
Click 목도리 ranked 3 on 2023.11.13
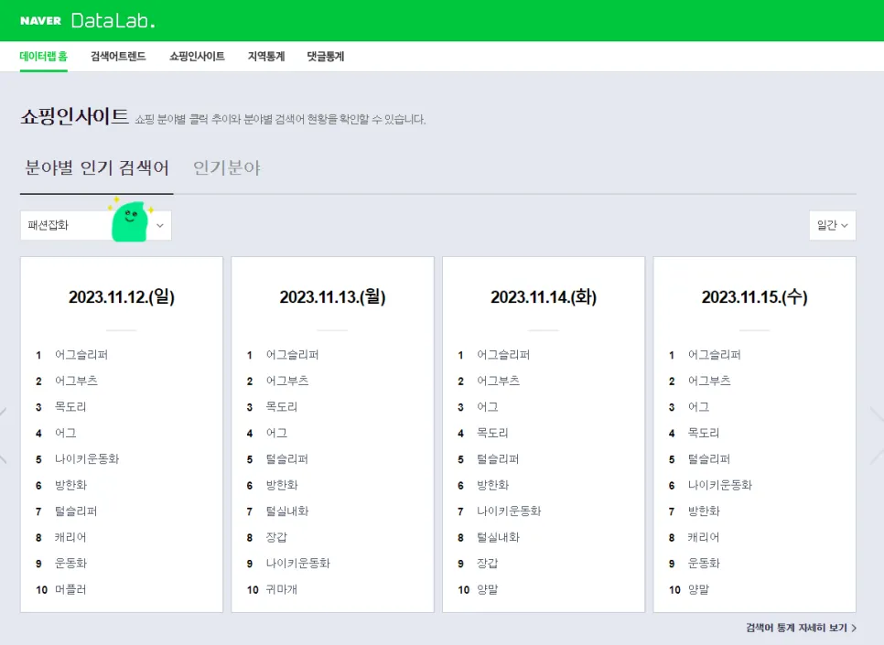(282, 406)
